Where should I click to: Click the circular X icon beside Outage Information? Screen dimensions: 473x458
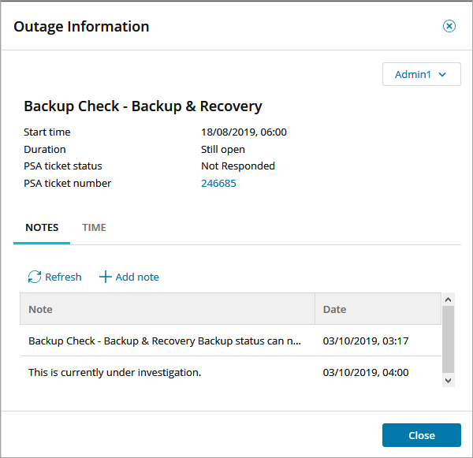[449, 26]
